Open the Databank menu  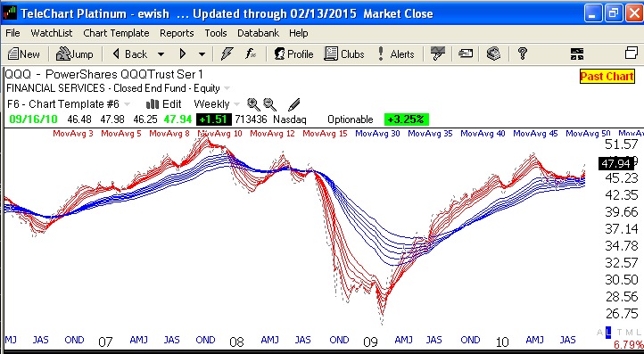tap(258, 33)
